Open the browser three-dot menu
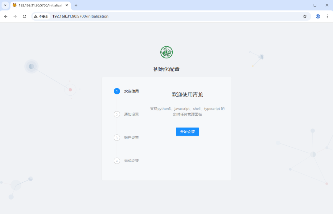333x214 pixels. coord(327,16)
